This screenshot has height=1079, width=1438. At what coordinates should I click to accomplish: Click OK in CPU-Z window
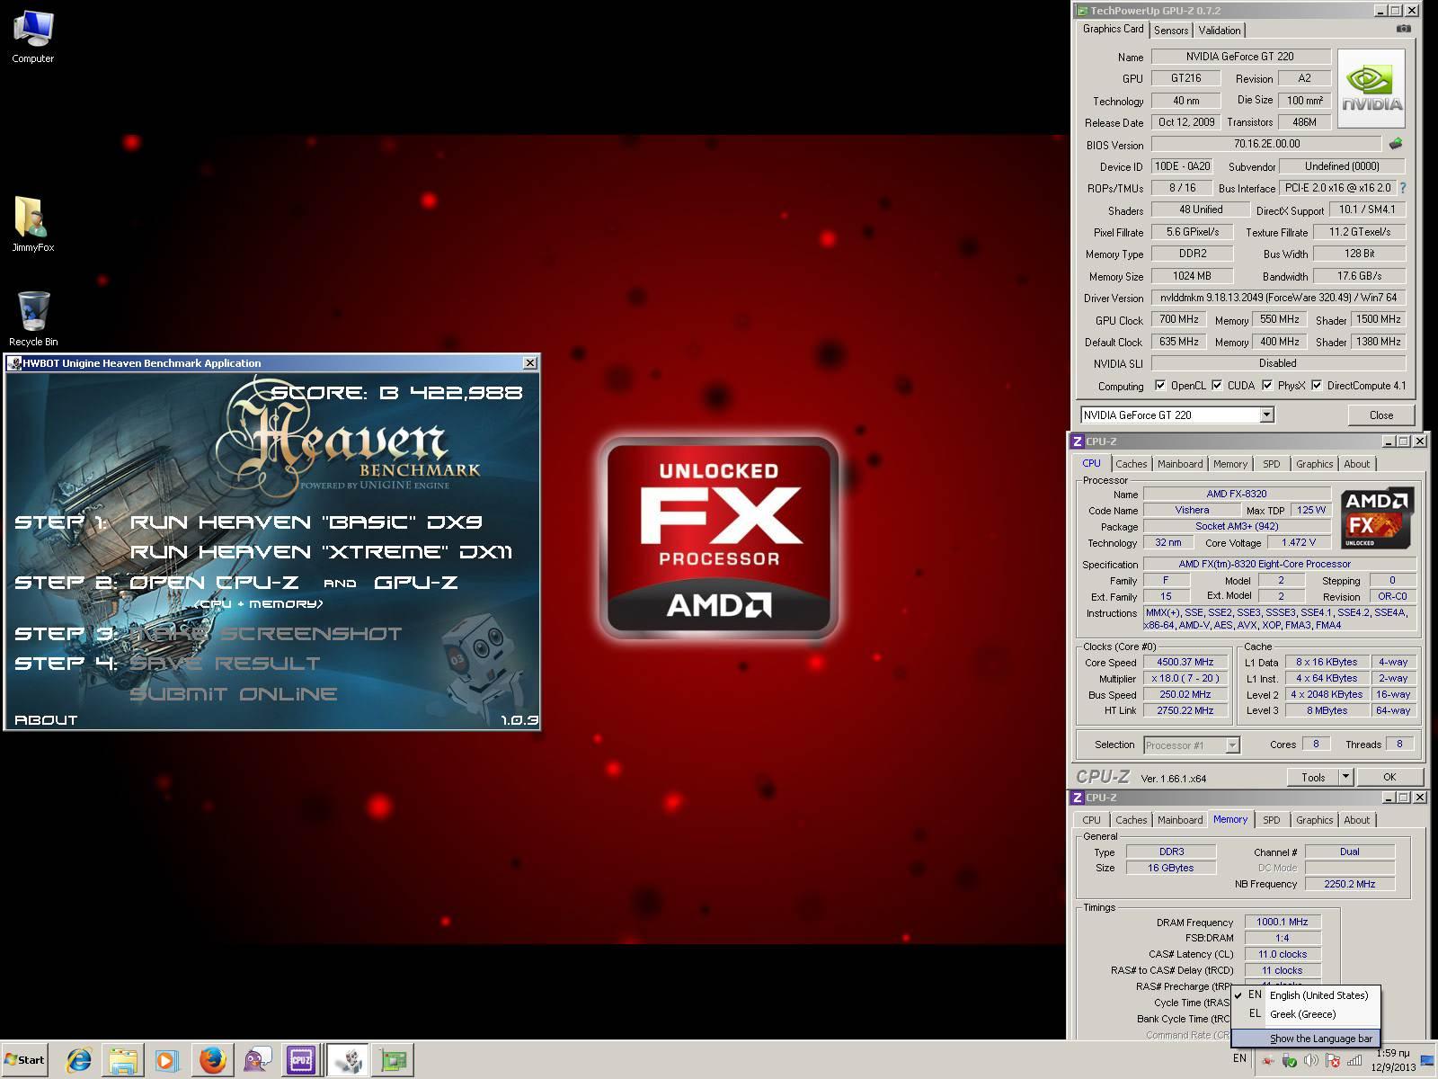tap(1389, 777)
